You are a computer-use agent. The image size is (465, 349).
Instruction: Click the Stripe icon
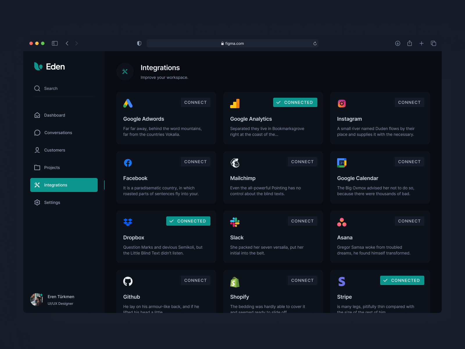point(341,281)
